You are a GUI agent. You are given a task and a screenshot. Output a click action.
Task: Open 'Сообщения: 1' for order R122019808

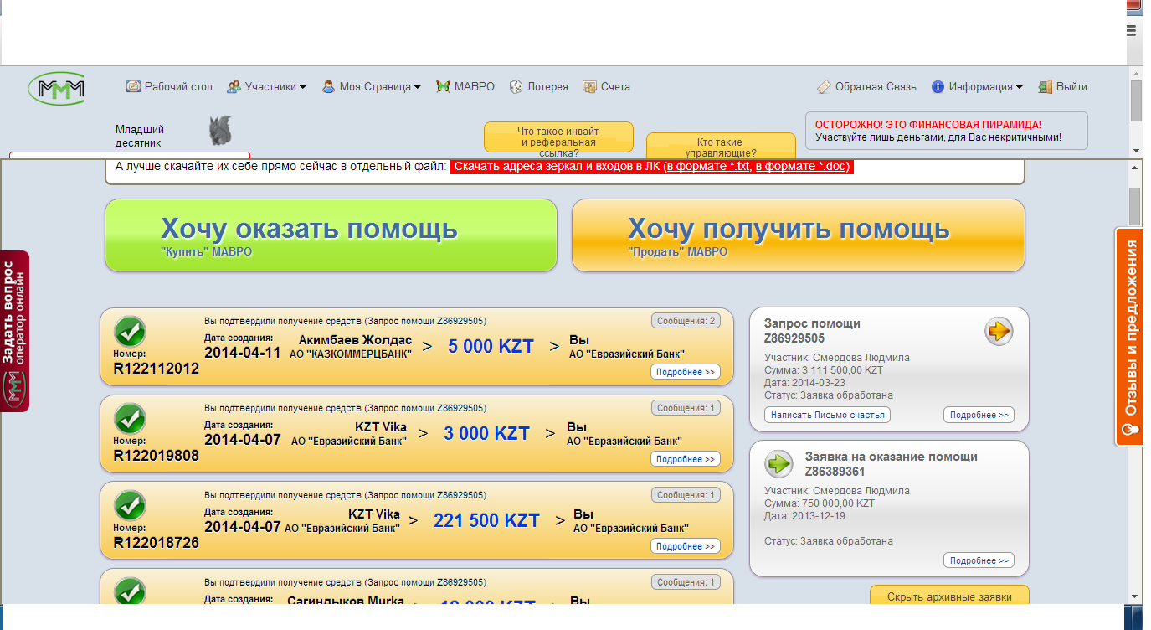click(x=686, y=408)
